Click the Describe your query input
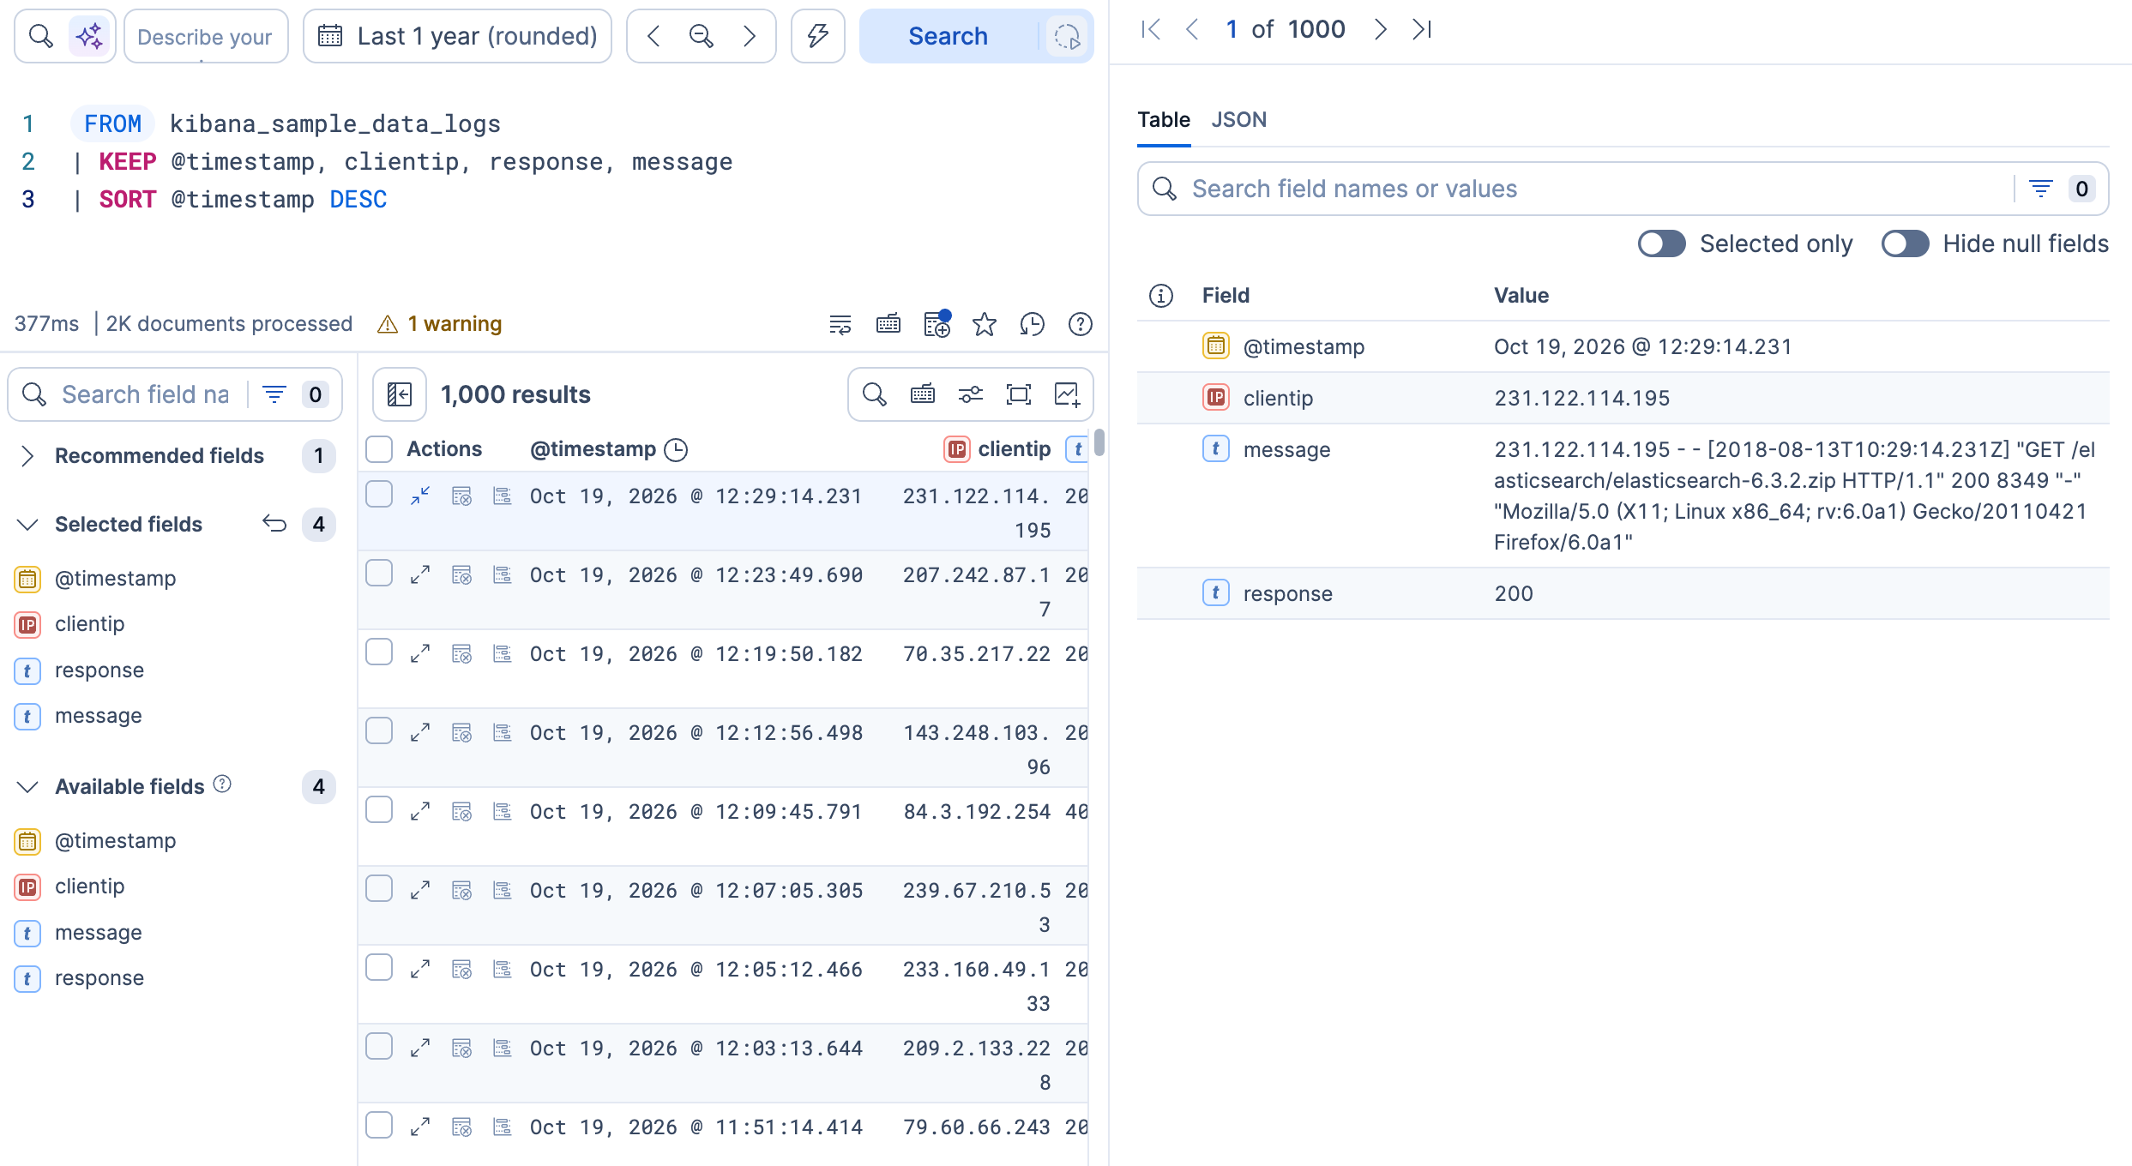The width and height of the screenshot is (2132, 1166). [206, 36]
